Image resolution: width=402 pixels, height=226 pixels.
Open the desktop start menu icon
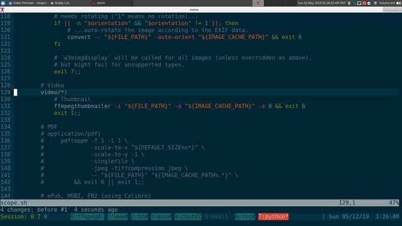[x=3, y=3]
